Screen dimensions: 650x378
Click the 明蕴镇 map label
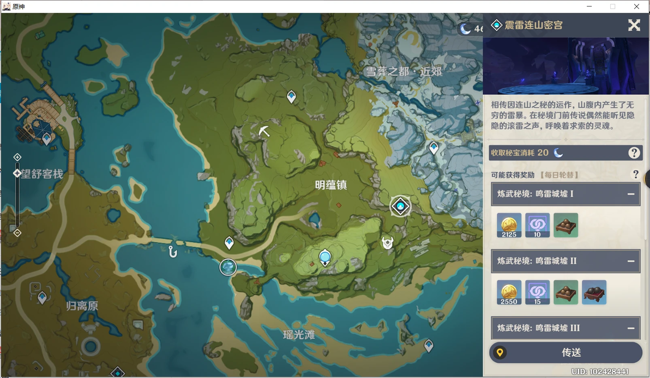click(x=331, y=185)
